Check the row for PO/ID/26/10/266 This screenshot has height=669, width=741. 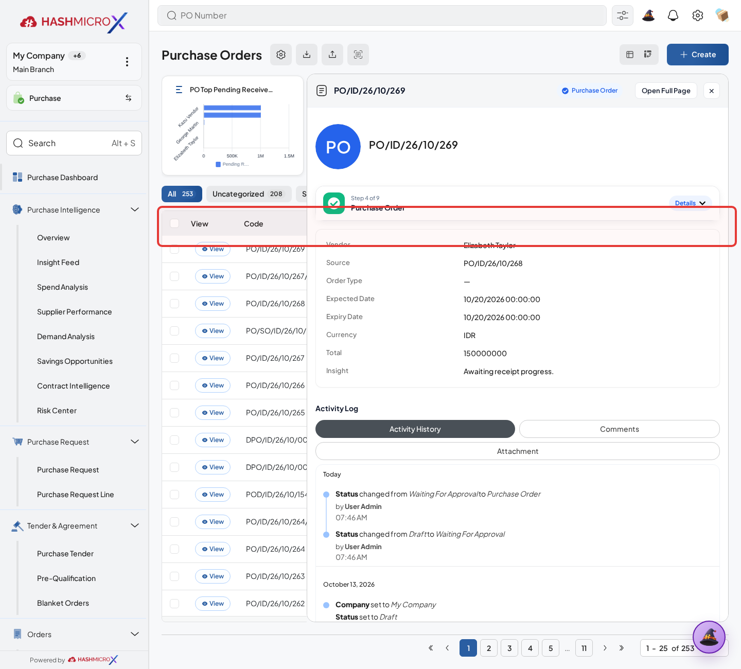[x=174, y=385]
